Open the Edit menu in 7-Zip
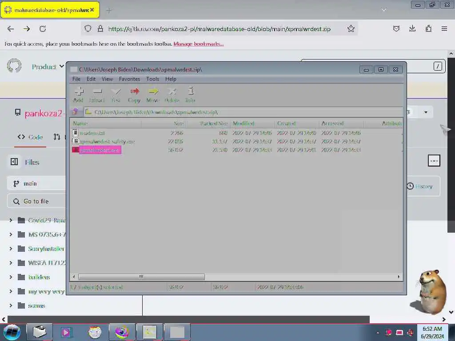455x341 pixels. tap(91, 79)
